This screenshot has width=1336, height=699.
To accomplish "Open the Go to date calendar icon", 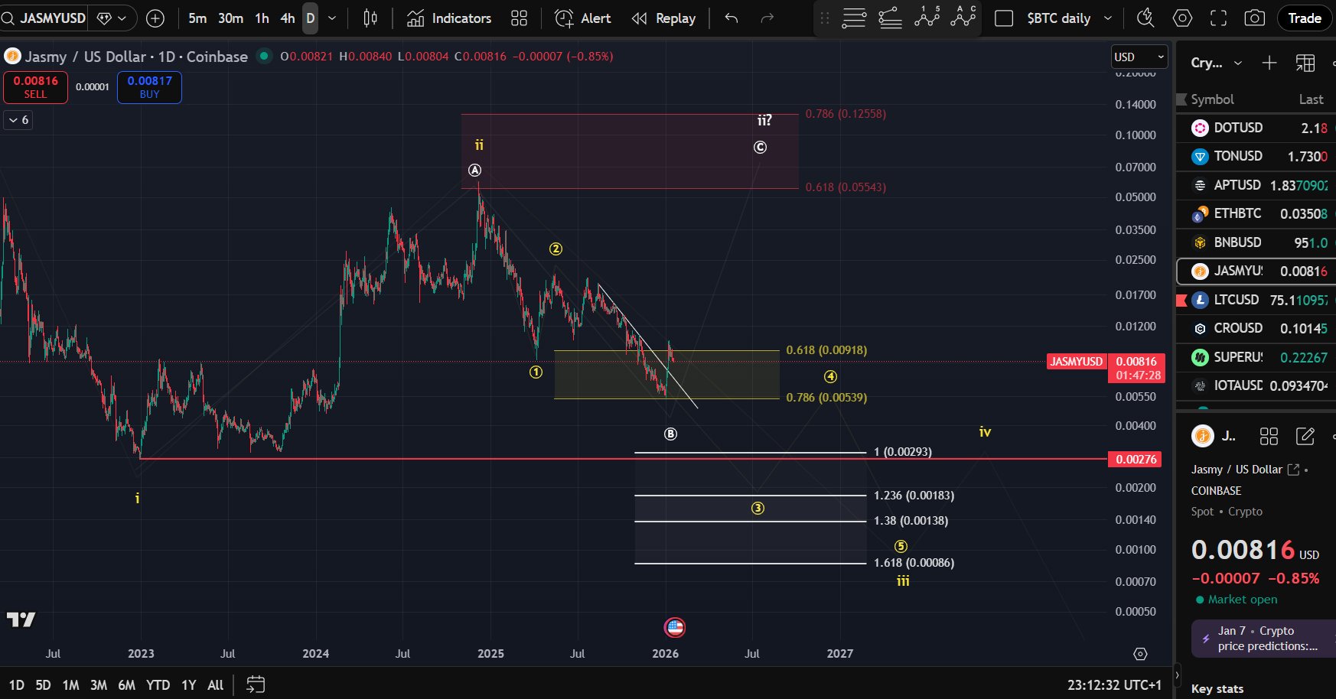I will pos(256,684).
